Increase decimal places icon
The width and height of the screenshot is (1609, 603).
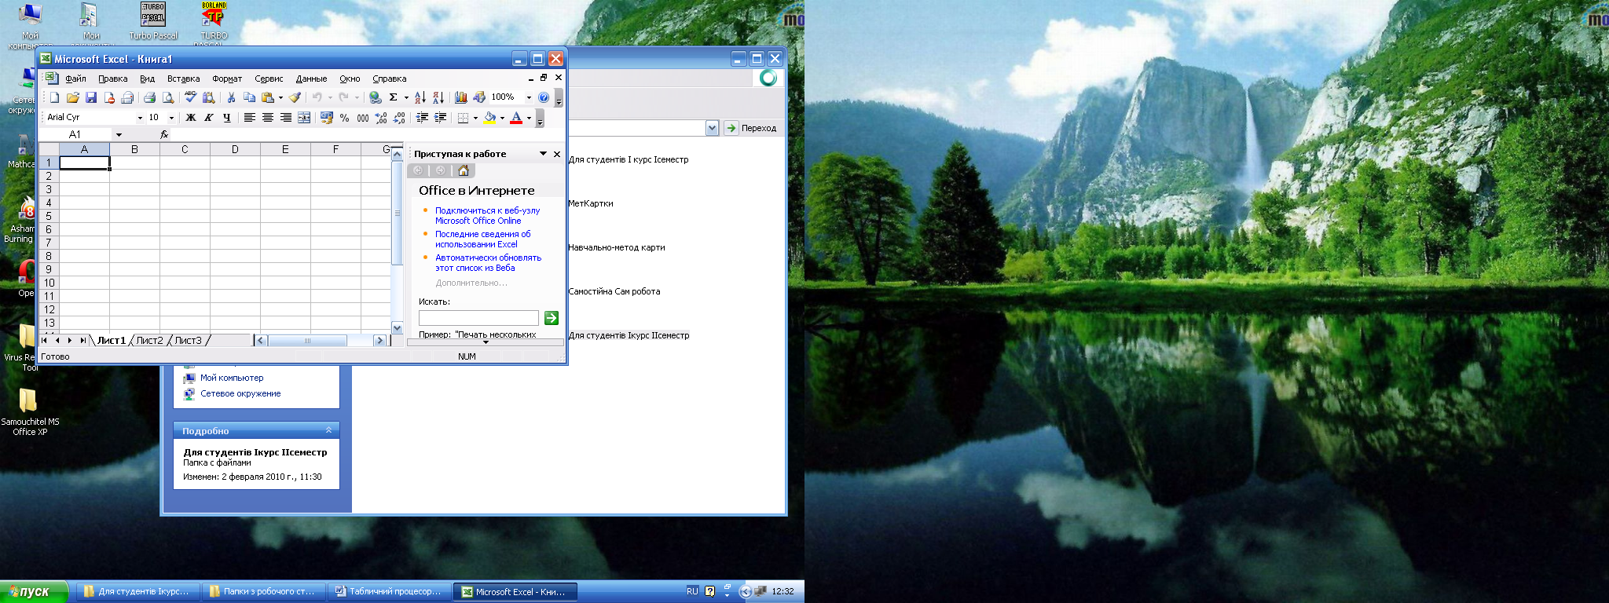(x=381, y=118)
